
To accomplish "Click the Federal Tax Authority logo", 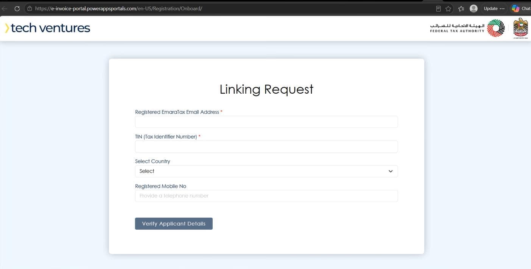I will (x=467, y=28).
